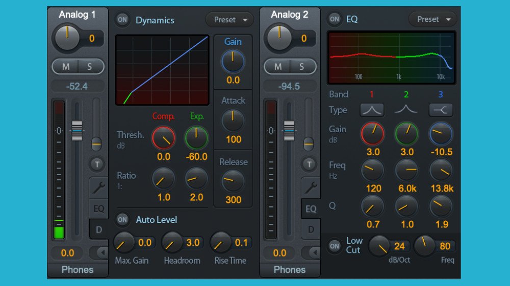Click the T trim button on Analog 2

309,164
